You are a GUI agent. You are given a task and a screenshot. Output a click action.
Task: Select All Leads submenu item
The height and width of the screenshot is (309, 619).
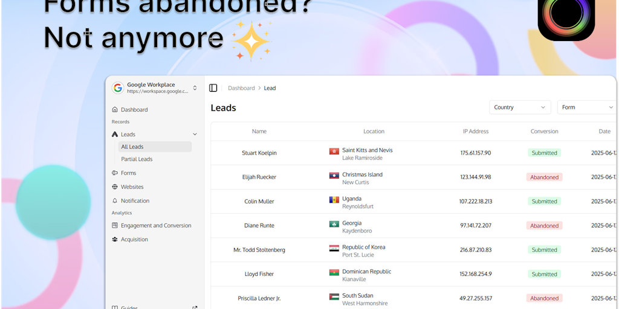pos(155,147)
